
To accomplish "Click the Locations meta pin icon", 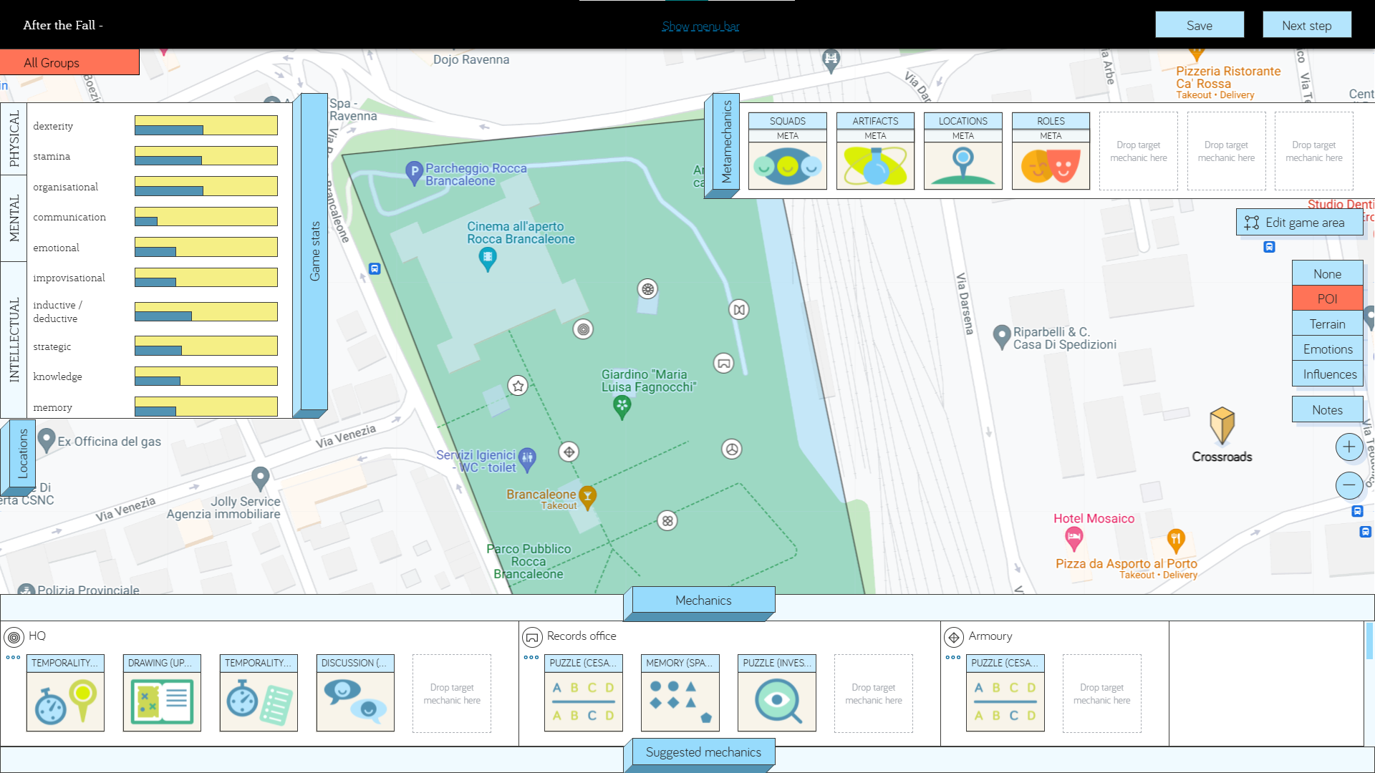I will coord(962,166).
